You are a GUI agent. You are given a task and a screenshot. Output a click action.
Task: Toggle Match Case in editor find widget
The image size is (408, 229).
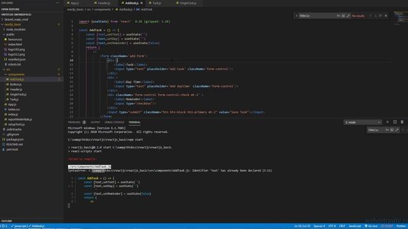tap(339, 16)
